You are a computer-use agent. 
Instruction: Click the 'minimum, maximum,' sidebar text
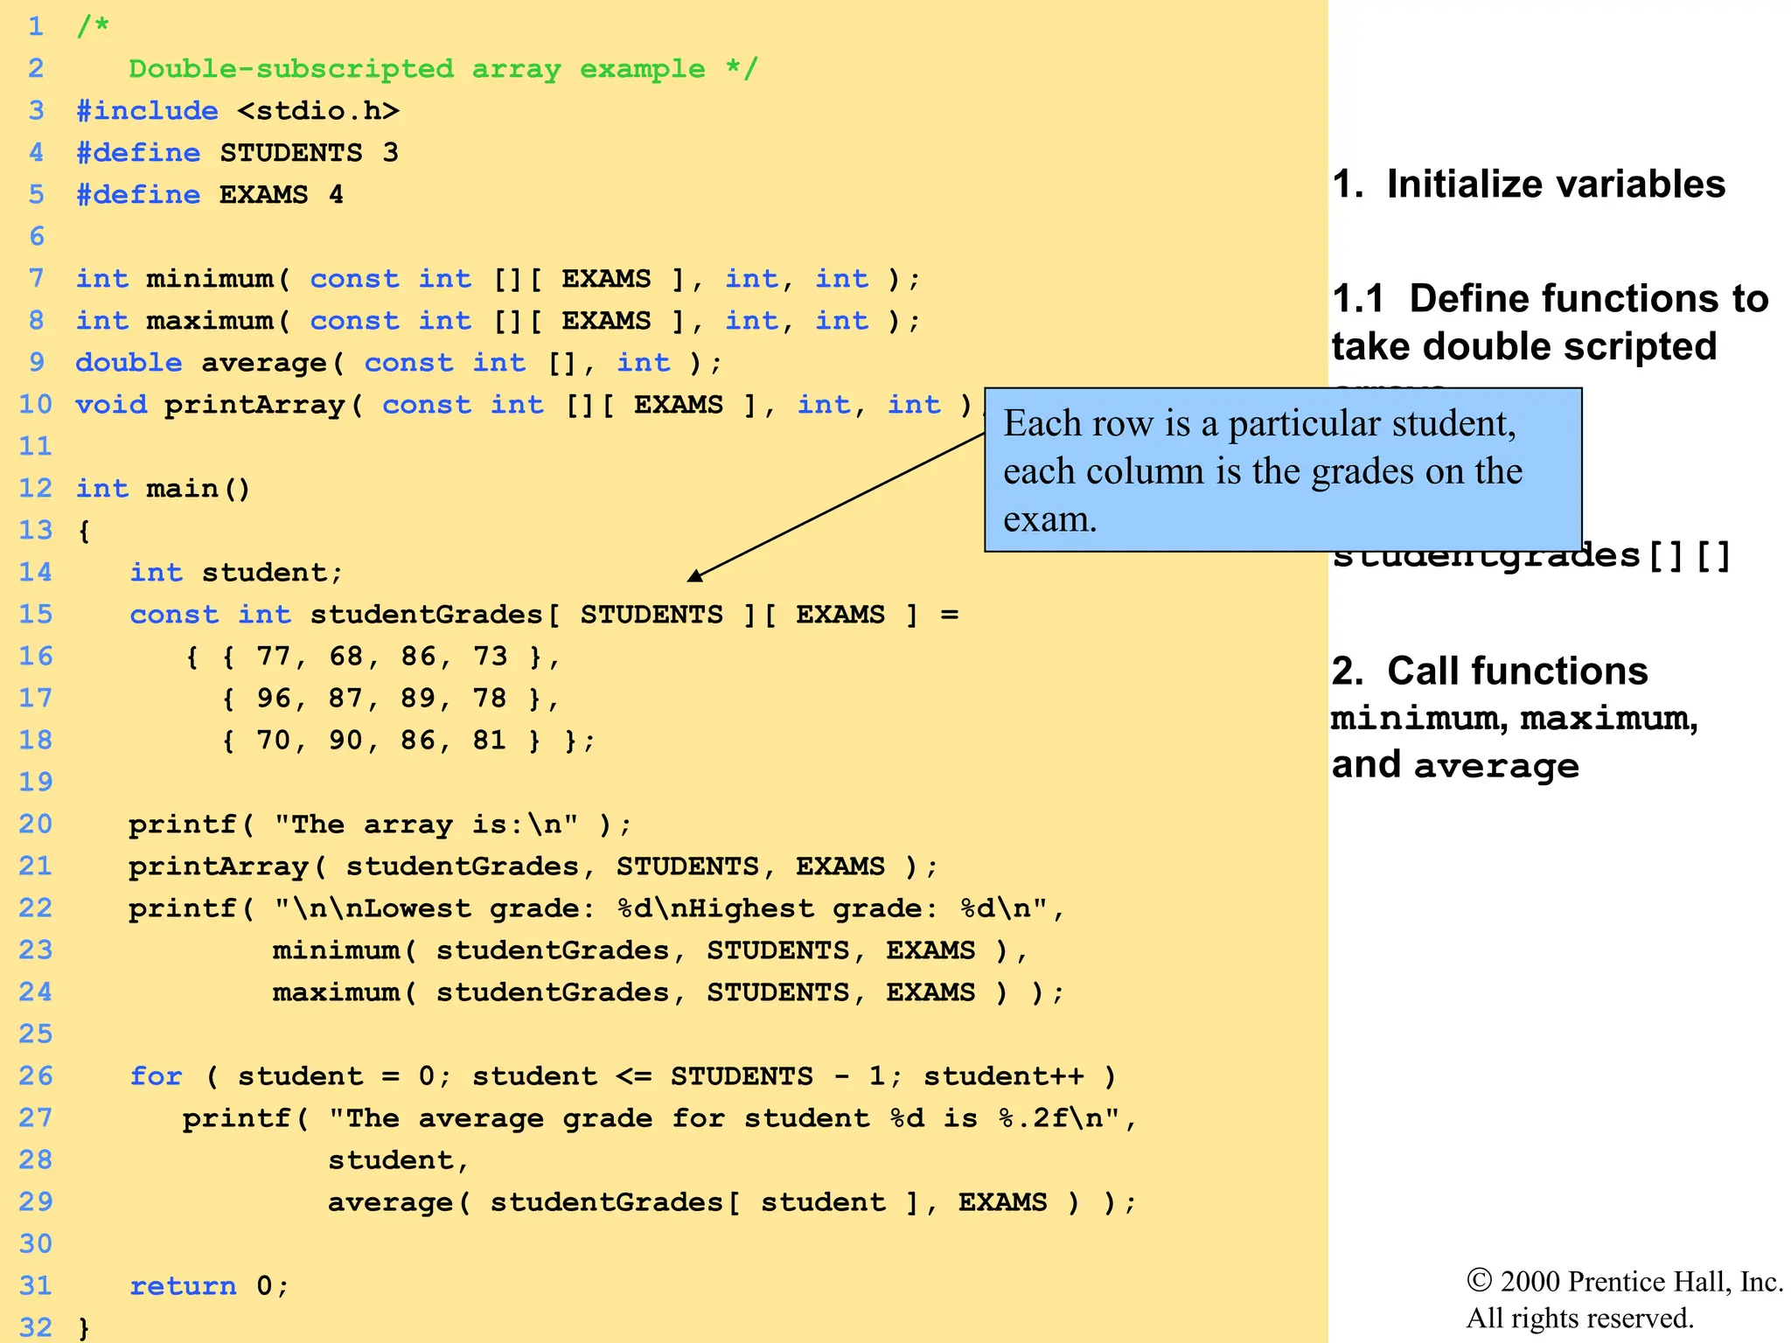[x=1515, y=719]
